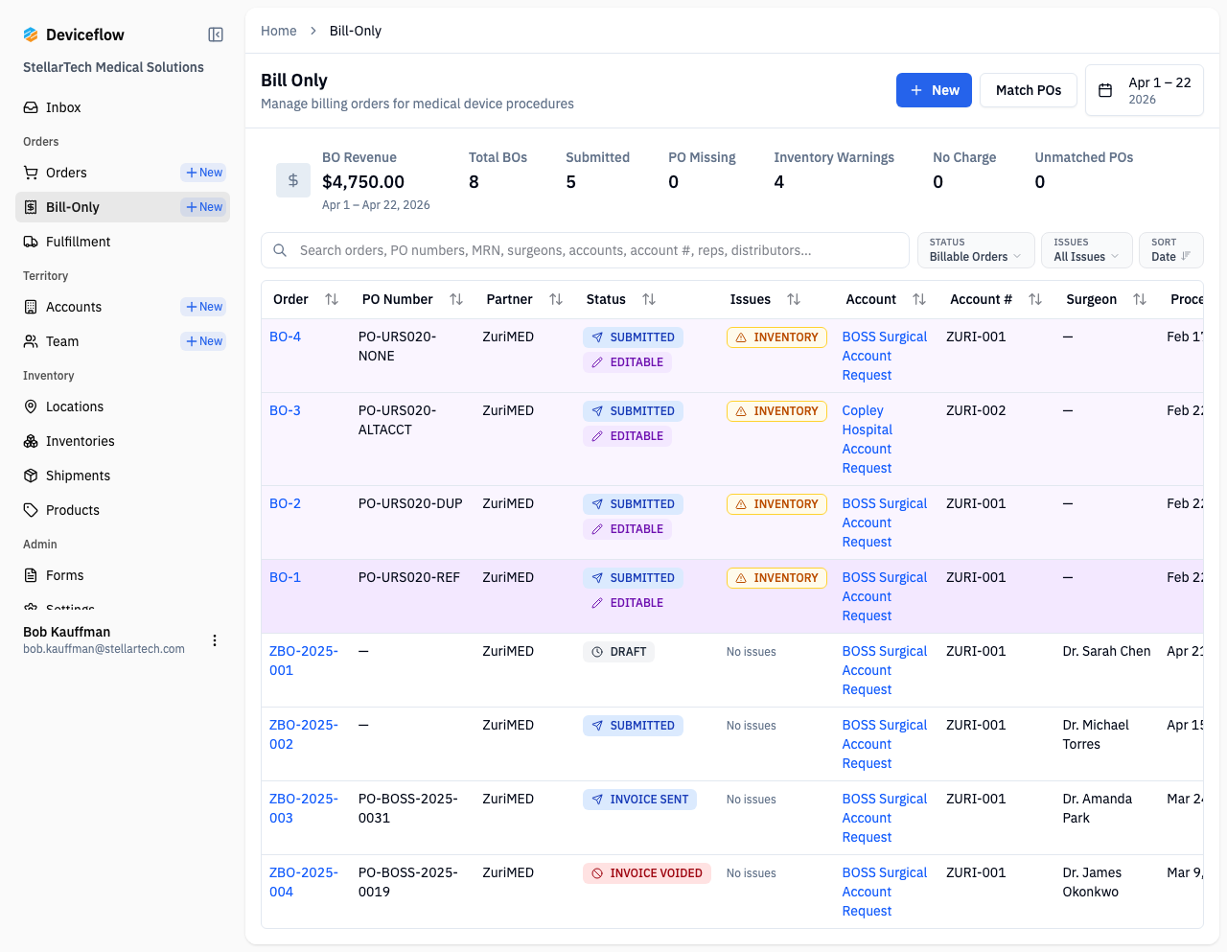Click the dollar sign revenue icon
The image size is (1227, 952).
pos(293,180)
